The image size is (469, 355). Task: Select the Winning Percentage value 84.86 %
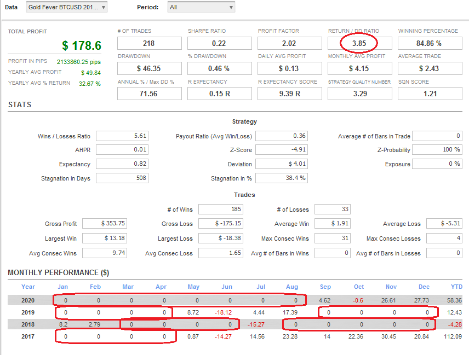(430, 43)
